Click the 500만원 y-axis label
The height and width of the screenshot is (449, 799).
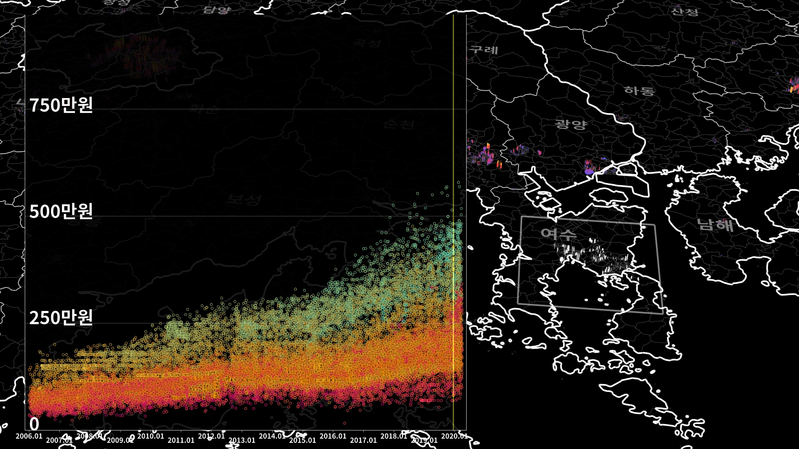61,212
